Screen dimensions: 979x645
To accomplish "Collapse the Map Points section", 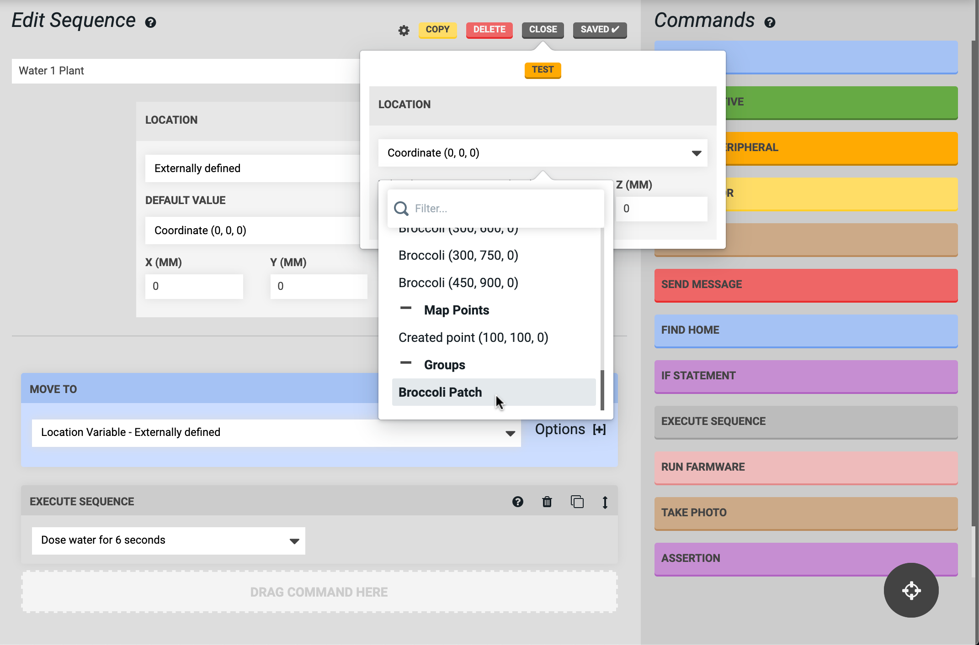I will point(405,309).
